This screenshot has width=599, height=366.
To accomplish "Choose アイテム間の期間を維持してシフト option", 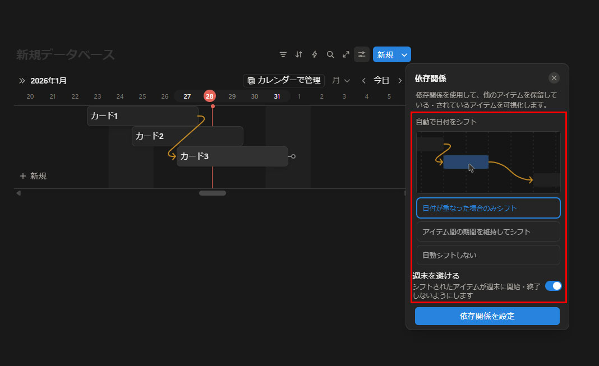I will coord(488,231).
